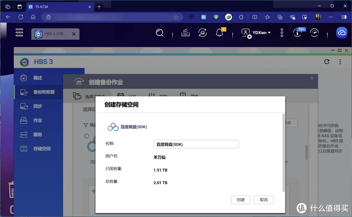Select 概述 in the HBS 3 sidebar
This screenshot has height=217, width=352.
[x=37, y=78]
